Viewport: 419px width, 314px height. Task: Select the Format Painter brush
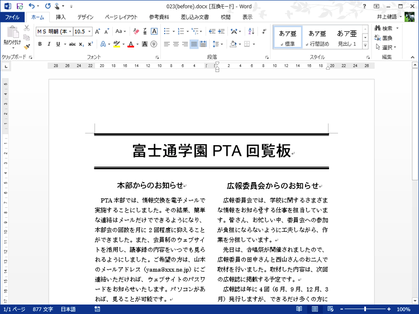point(26,47)
